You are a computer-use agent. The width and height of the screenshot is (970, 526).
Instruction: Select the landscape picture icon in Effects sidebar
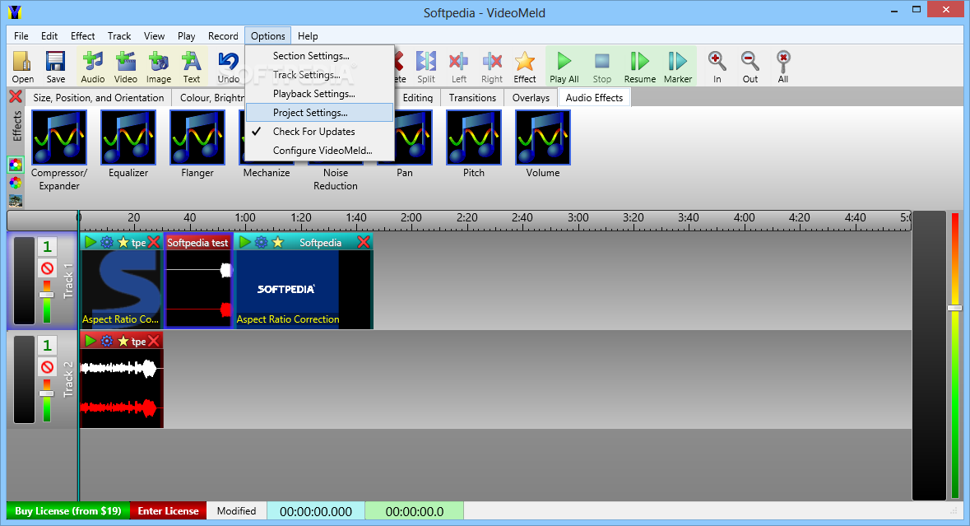[x=16, y=201]
